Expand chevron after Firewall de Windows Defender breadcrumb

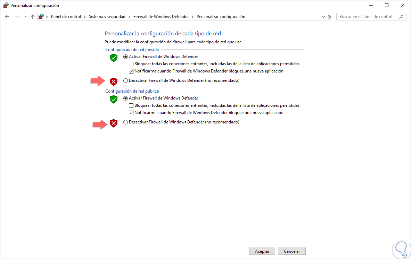pos(193,17)
